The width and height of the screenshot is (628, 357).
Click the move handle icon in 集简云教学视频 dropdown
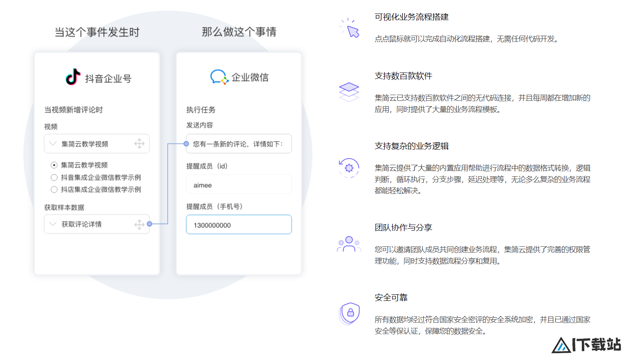click(140, 143)
